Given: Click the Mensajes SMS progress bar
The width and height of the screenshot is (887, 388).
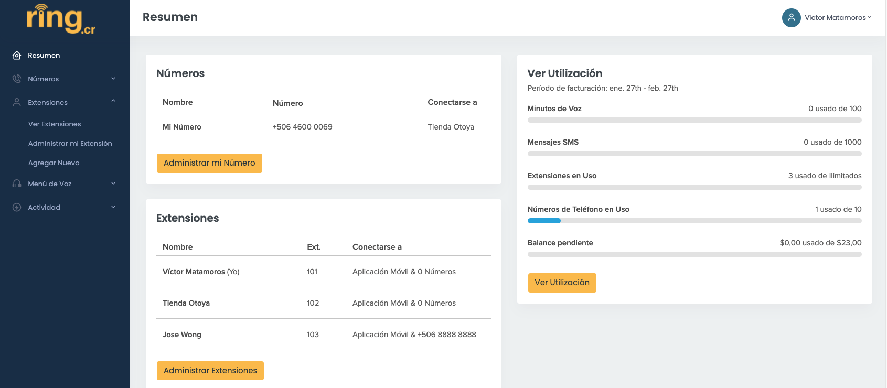Looking at the screenshot, I should point(694,154).
